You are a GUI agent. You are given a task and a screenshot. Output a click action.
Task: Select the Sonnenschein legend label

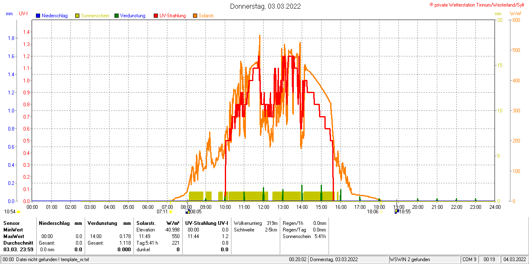point(95,16)
